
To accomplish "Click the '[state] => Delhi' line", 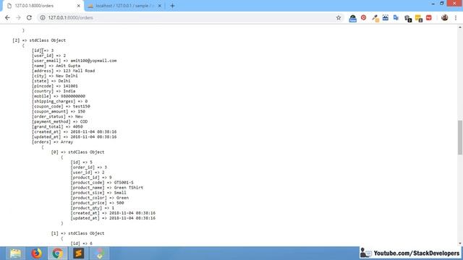I will [51, 81].
